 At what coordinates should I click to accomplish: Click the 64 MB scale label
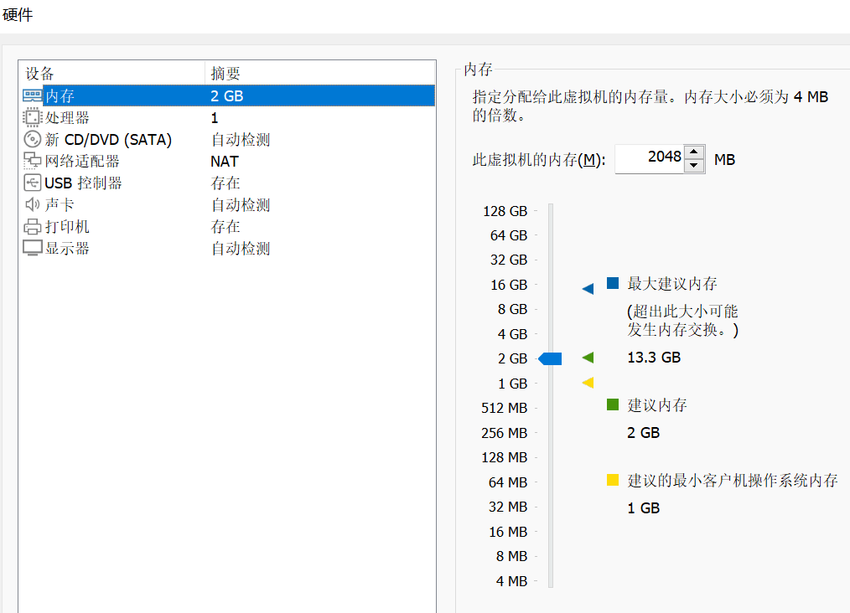[508, 482]
